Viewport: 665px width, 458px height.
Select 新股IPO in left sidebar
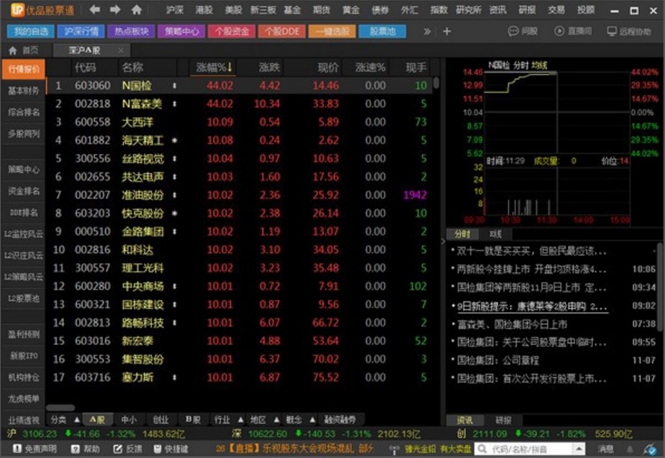click(x=24, y=355)
